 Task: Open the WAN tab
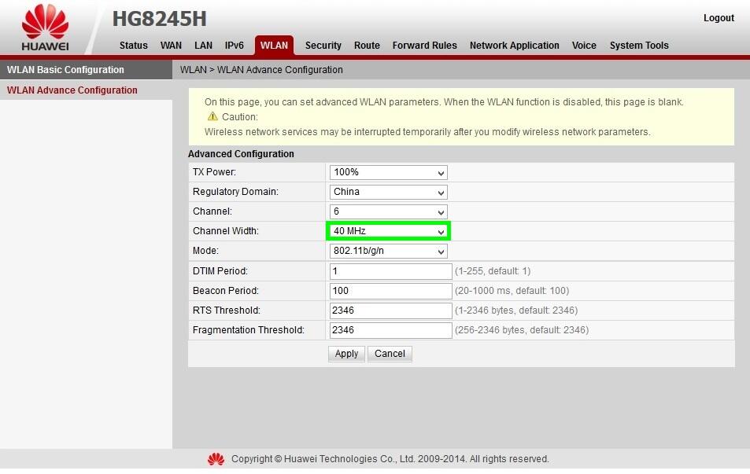tap(171, 46)
